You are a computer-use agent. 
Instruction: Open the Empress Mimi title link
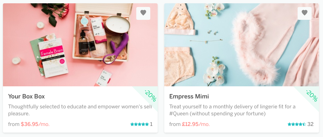tap(189, 96)
